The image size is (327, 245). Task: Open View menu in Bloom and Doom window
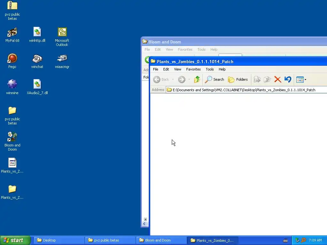(x=169, y=49)
